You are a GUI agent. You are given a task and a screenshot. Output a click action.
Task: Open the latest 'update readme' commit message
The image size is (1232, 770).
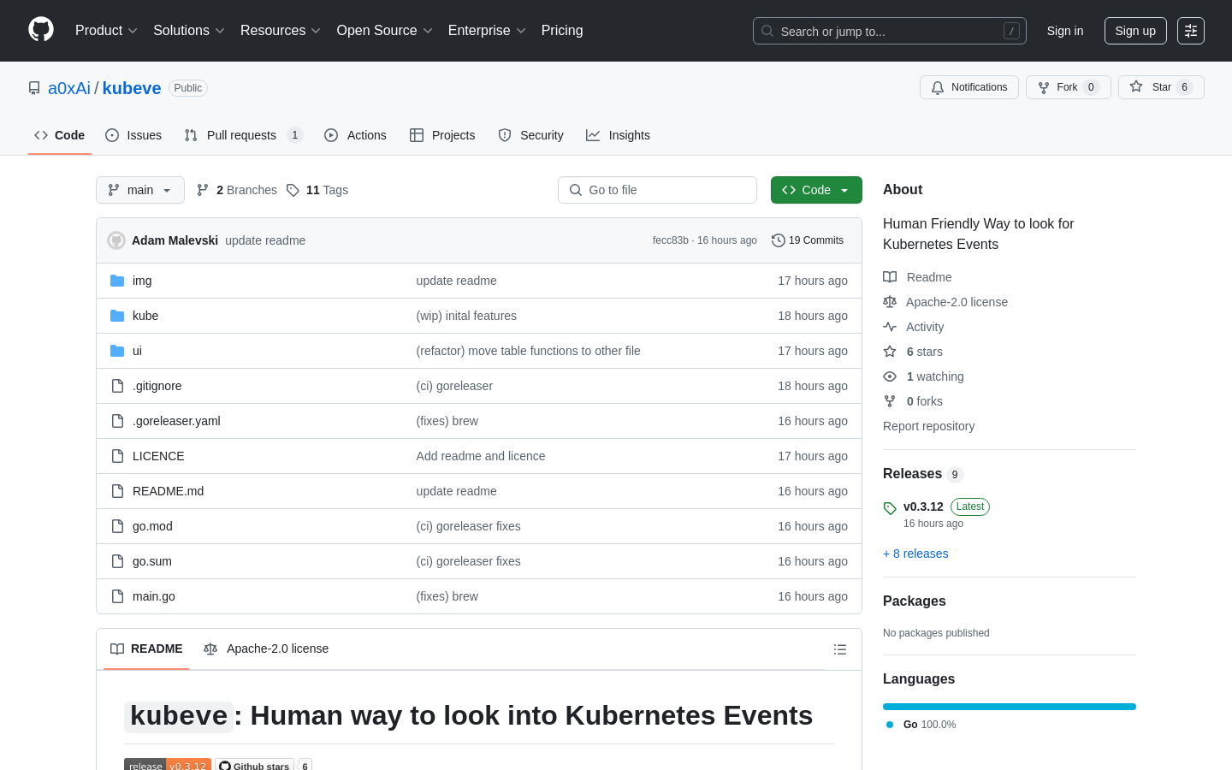pyautogui.click(x=265, y=240)
